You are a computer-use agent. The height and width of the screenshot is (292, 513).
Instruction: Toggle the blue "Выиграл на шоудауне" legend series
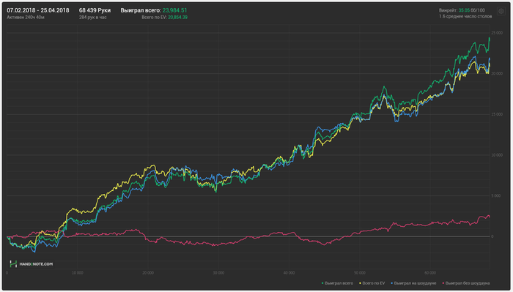tap(413, 283)
